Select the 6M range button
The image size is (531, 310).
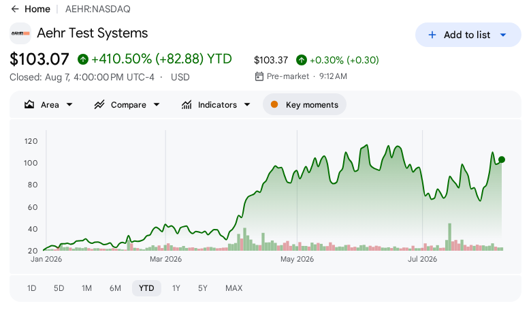click(115, 288)
